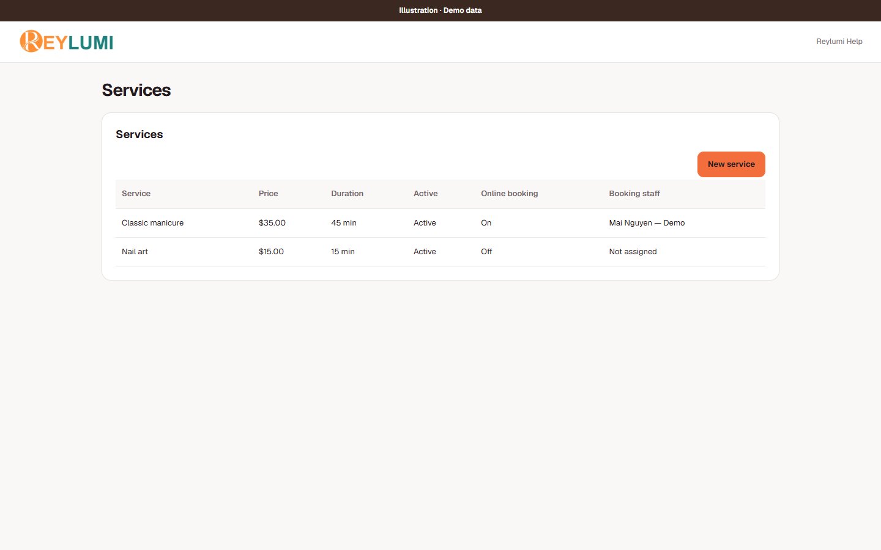This screenshot has width=881, height=550.
Task: Click the 45 min duration cell
Action: coord(343,223)
